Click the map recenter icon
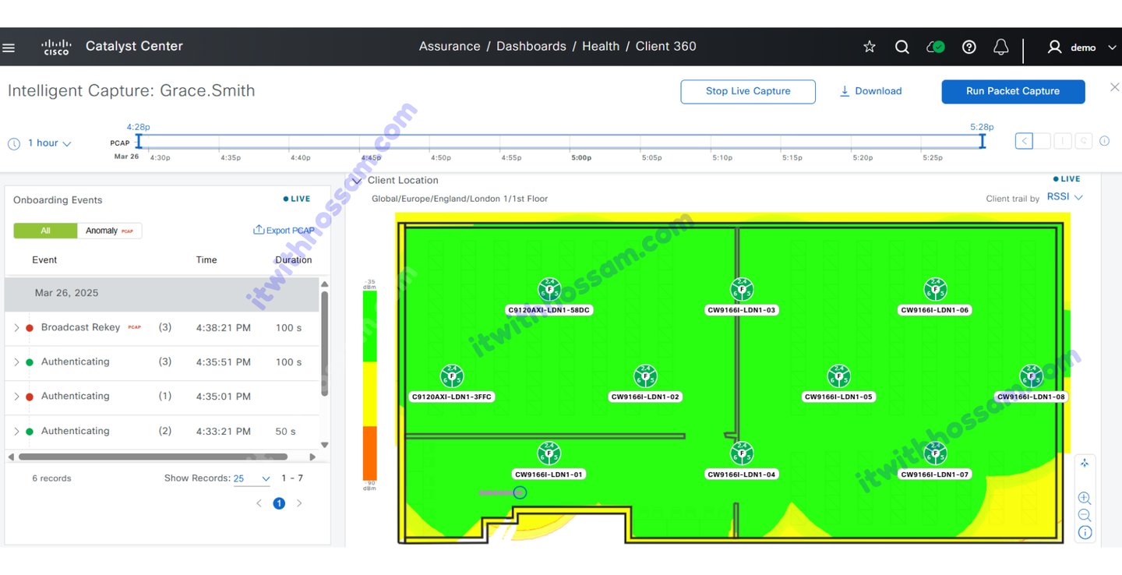 1084,464
